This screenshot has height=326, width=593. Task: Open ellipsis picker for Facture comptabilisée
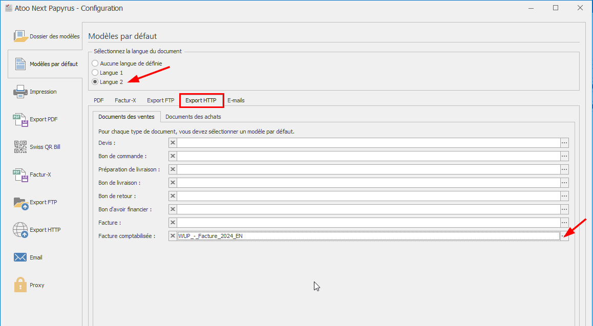tap(564, 236)
